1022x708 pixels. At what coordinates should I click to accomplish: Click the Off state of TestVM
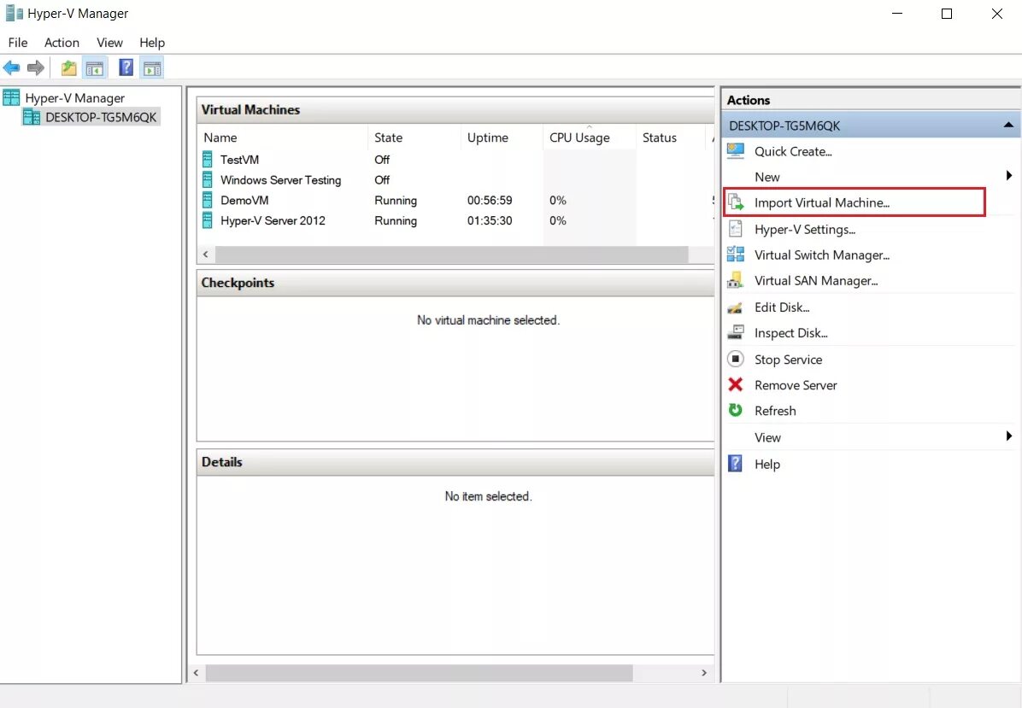click(x=382, y=160)
